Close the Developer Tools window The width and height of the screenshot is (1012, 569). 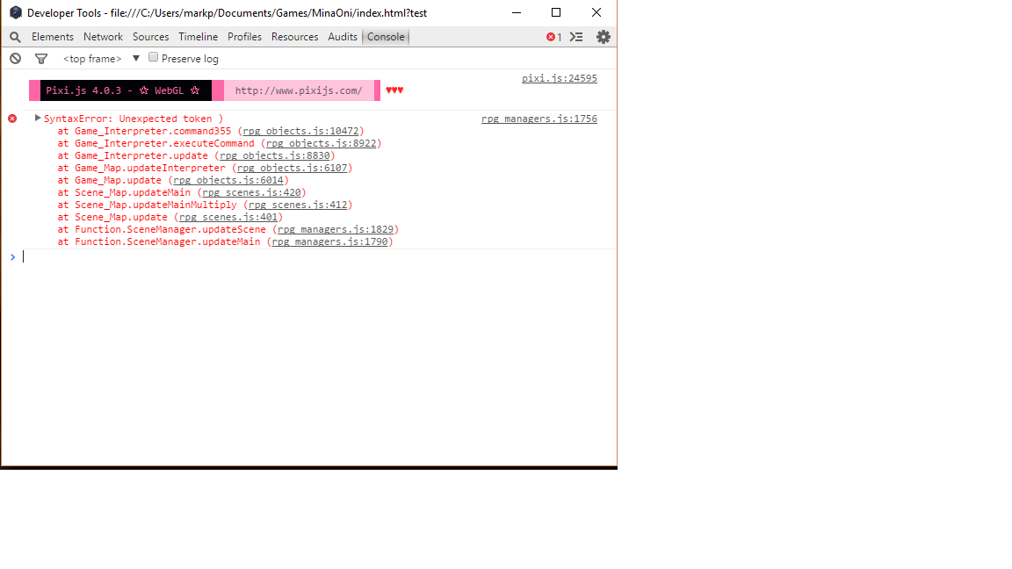[x=596, y=12]
